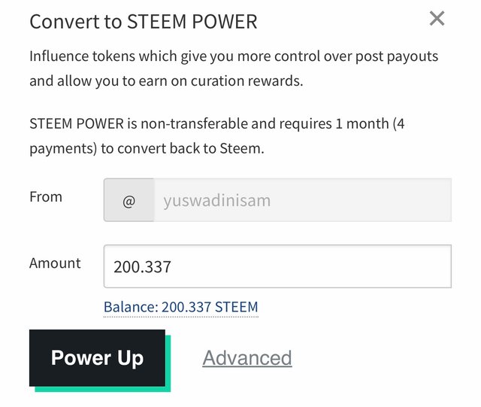The height and width of the screenshot is (407, 481).
Task: Click the 200.337 value in Amount box
Action: pyautogui.click(x=143, y=267)
